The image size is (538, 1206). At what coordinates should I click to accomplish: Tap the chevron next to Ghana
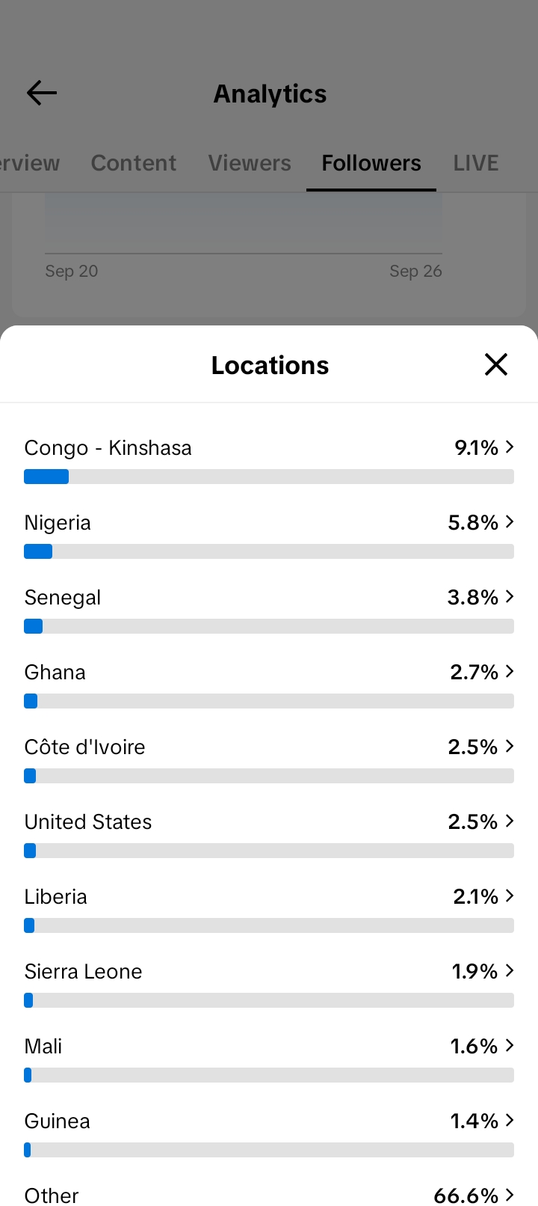[510, 671]
